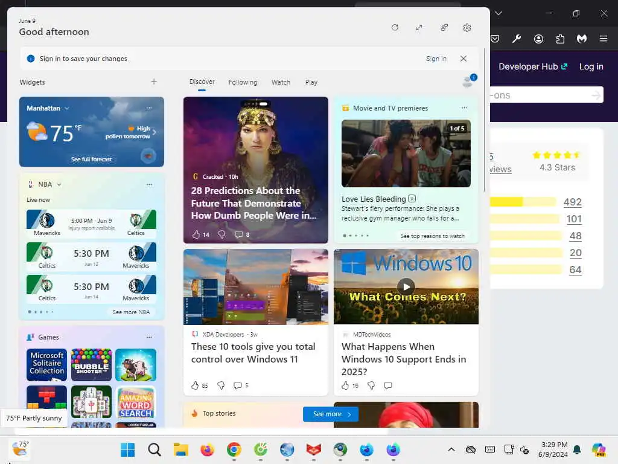Play the Windows 10 What Comes Next video
This screenshot has height=464, width=618.
click(x=406, y=286)
